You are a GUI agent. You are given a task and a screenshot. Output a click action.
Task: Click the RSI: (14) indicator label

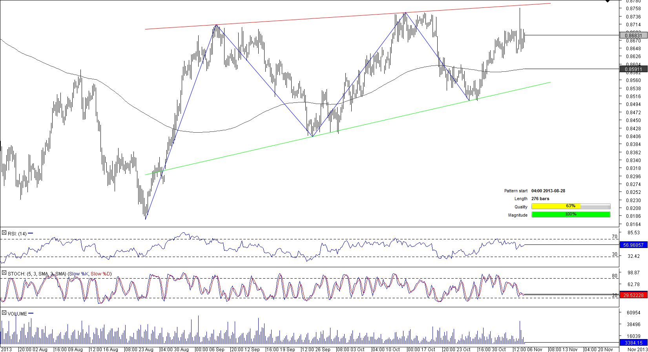point(17,234)
